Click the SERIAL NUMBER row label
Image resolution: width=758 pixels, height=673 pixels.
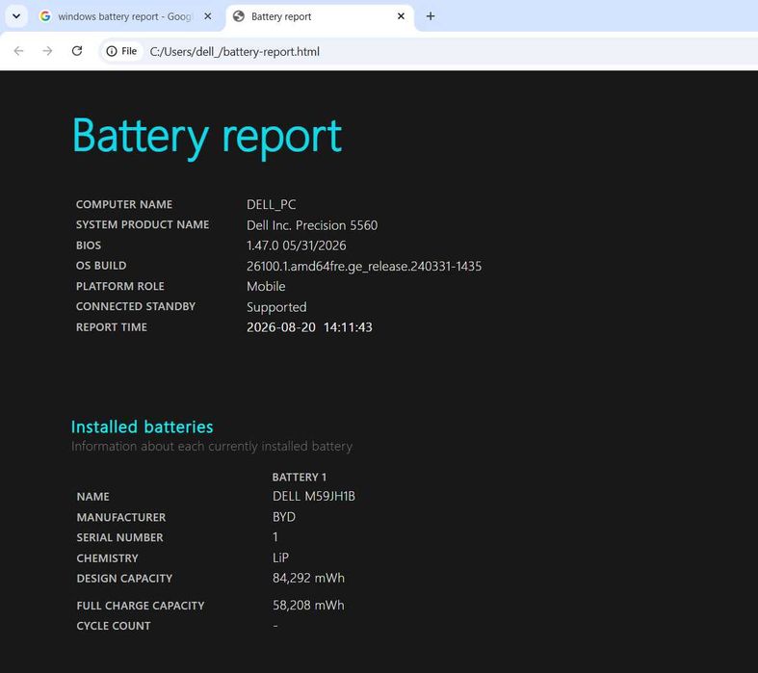pos(119,537)
